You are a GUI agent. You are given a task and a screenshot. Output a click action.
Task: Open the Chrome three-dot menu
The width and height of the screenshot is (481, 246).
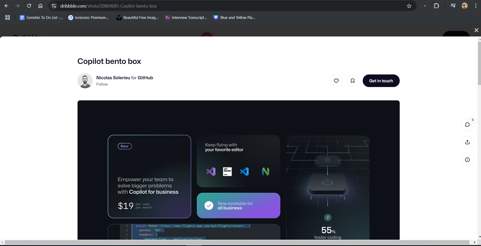tap(475, 6)
